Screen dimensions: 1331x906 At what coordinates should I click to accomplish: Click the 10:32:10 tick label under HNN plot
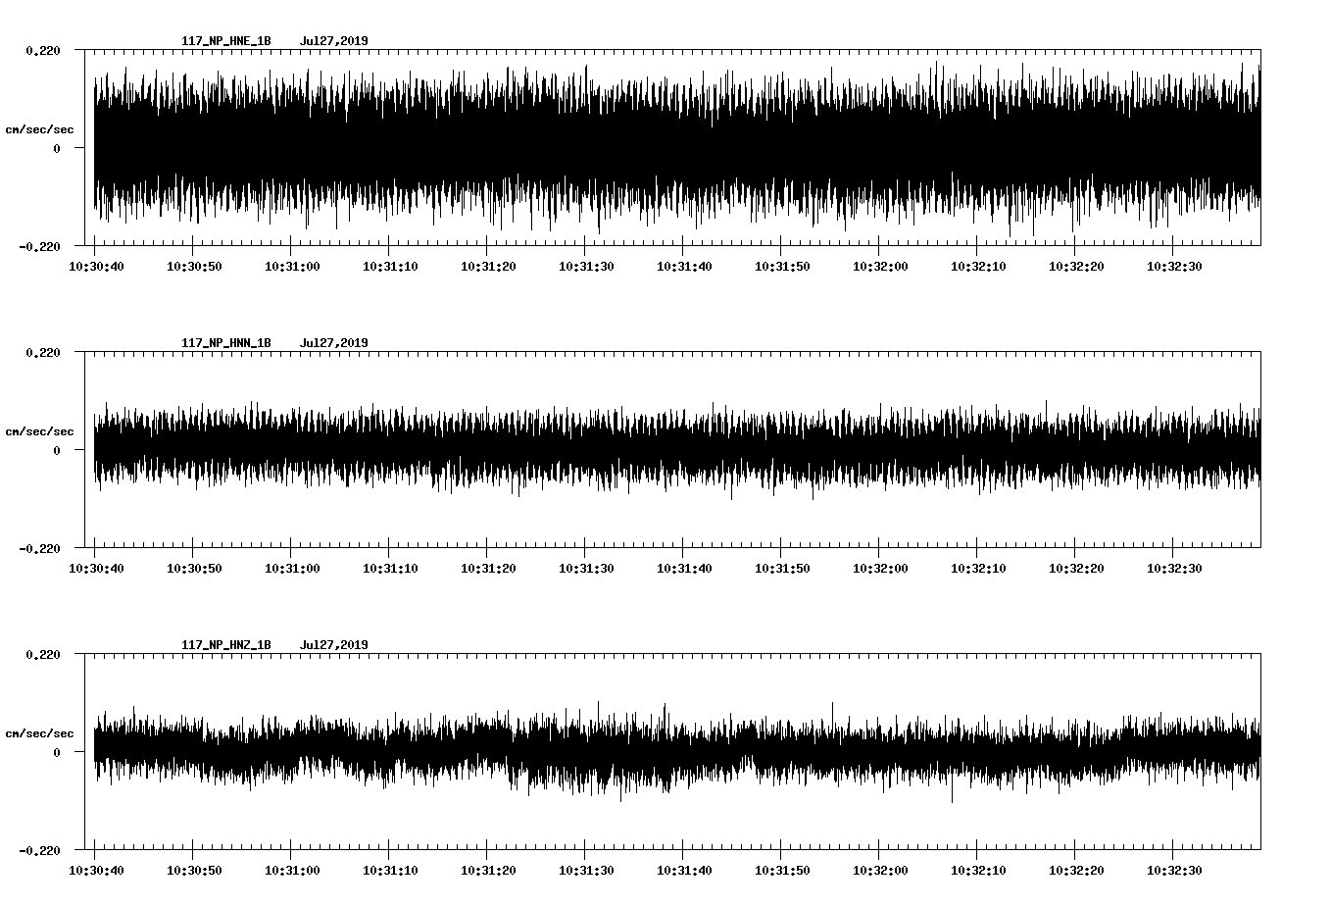tap(977, 569)
